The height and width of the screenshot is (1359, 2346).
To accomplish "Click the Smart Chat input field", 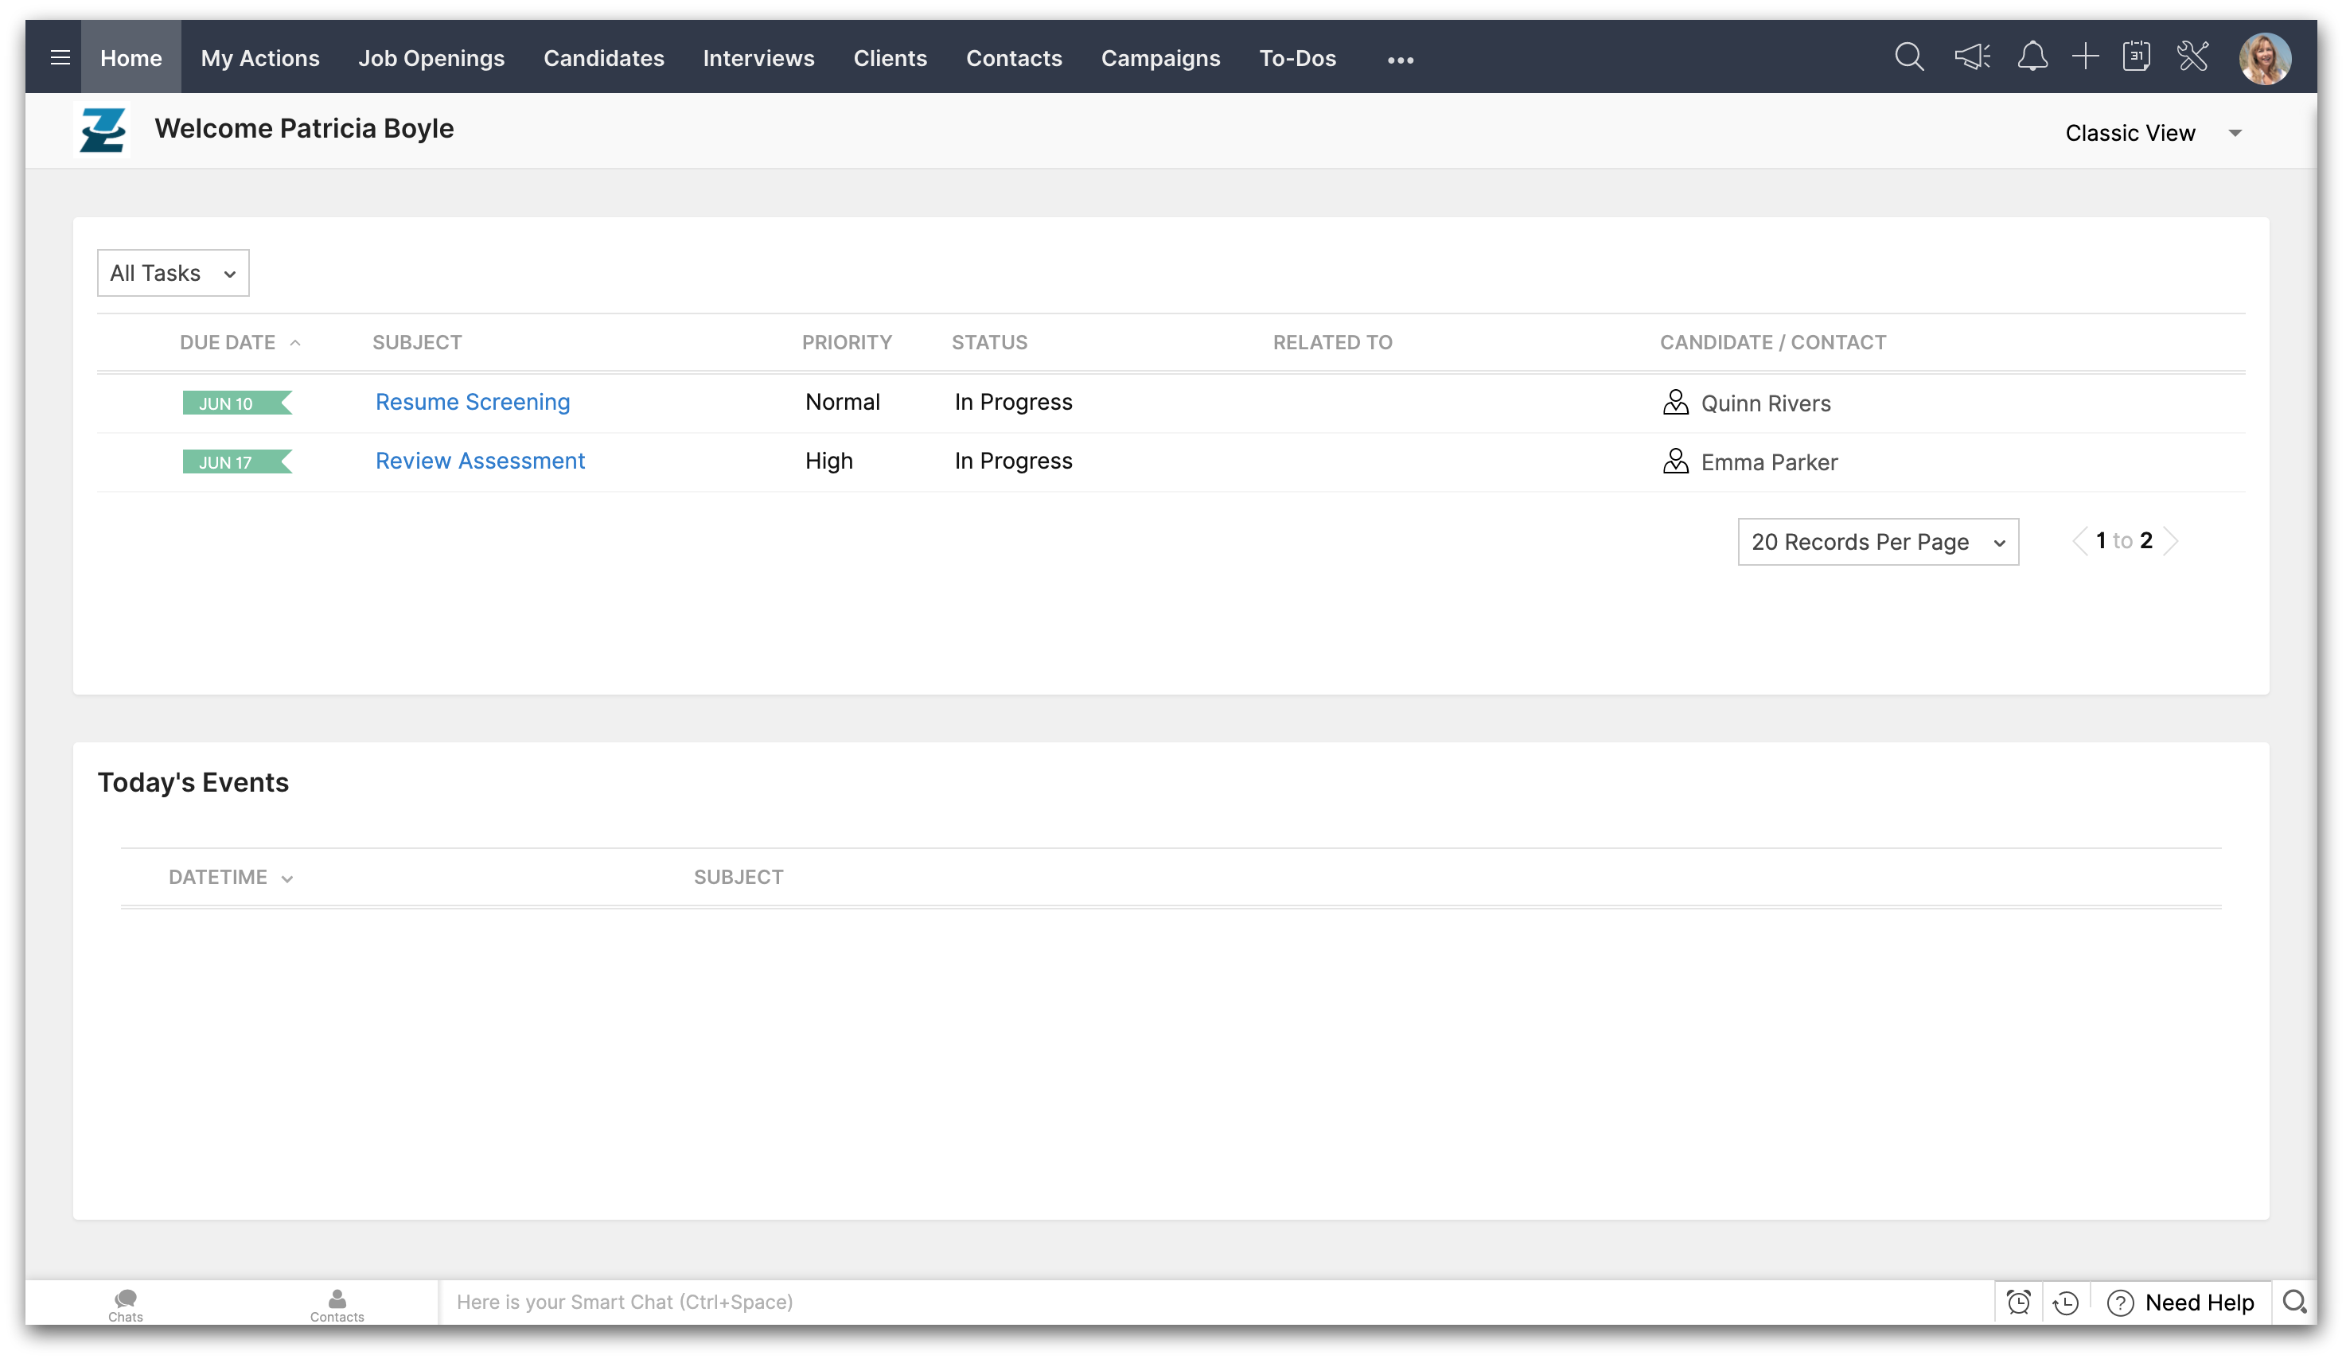I will point(1210,1303).
